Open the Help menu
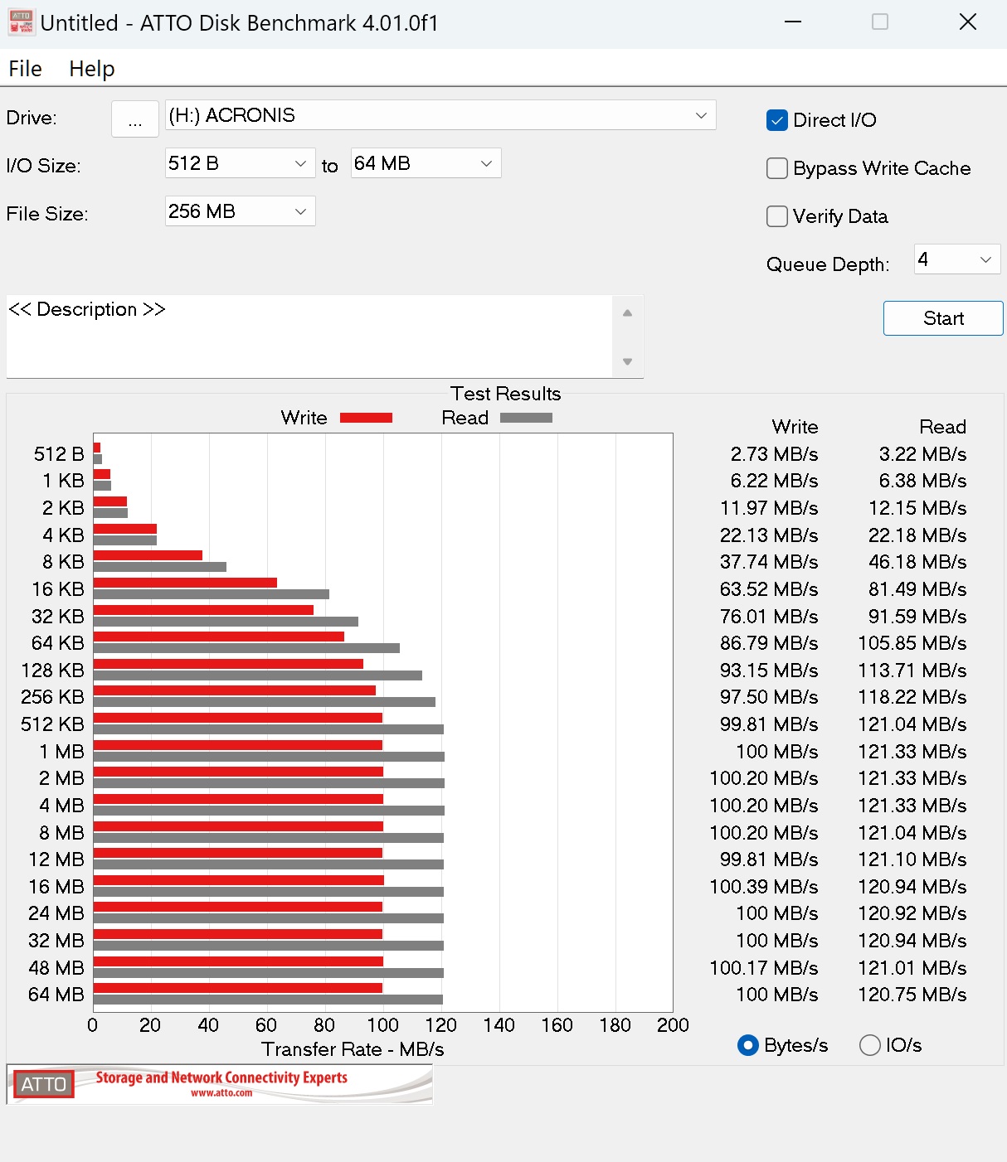Viewport: 1007px width, 1162px height. (x=91, y=68)
